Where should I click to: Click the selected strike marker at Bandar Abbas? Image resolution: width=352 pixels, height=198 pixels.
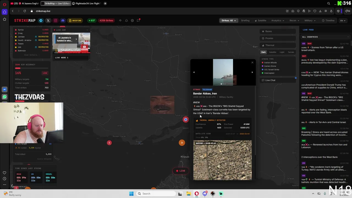pyautogui.click(x=186, y=120)
